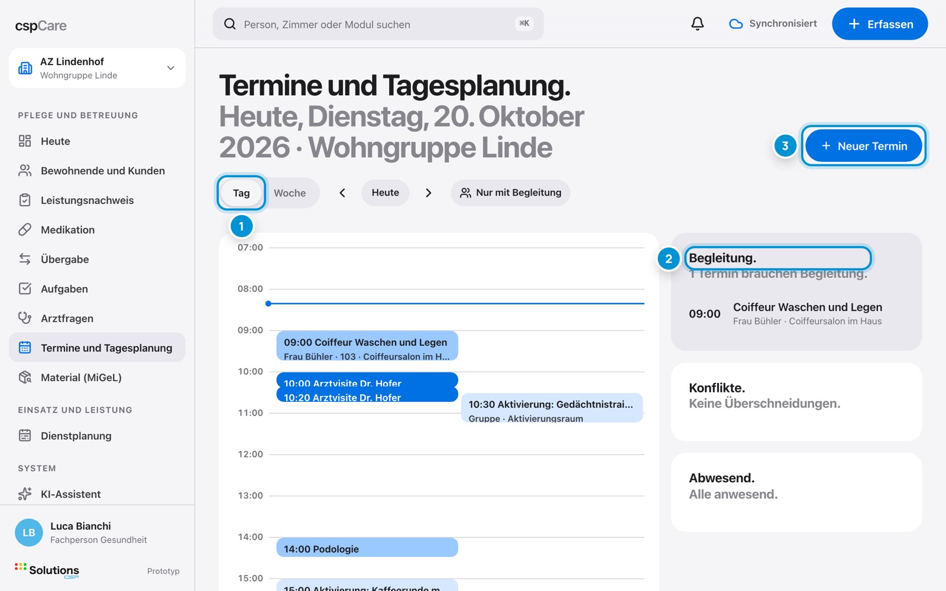The height and width of the screenshot is (591, 946).
Task: Click the search field
Action: [x=378, y=24]
